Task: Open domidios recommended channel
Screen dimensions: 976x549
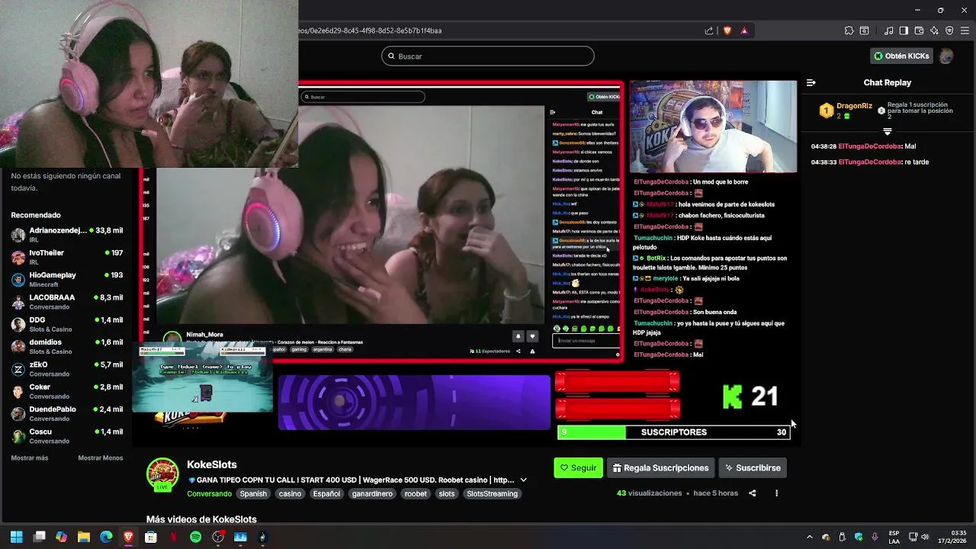Action: click(66, 346)
